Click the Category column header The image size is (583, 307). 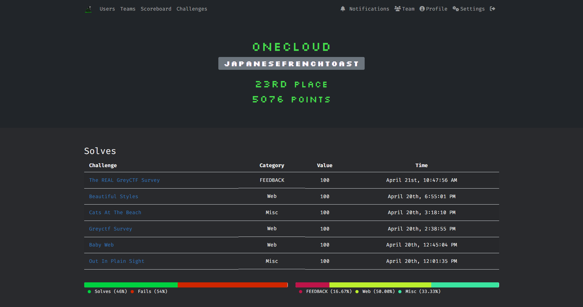(272, 166)
